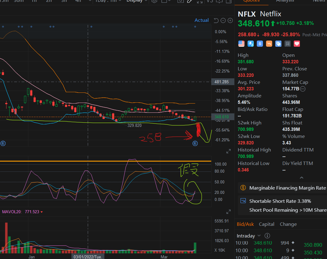Switch to the Quotes tab
This screenshot has height=259, width=327.
pyautogui.click(x=251, y=1)
